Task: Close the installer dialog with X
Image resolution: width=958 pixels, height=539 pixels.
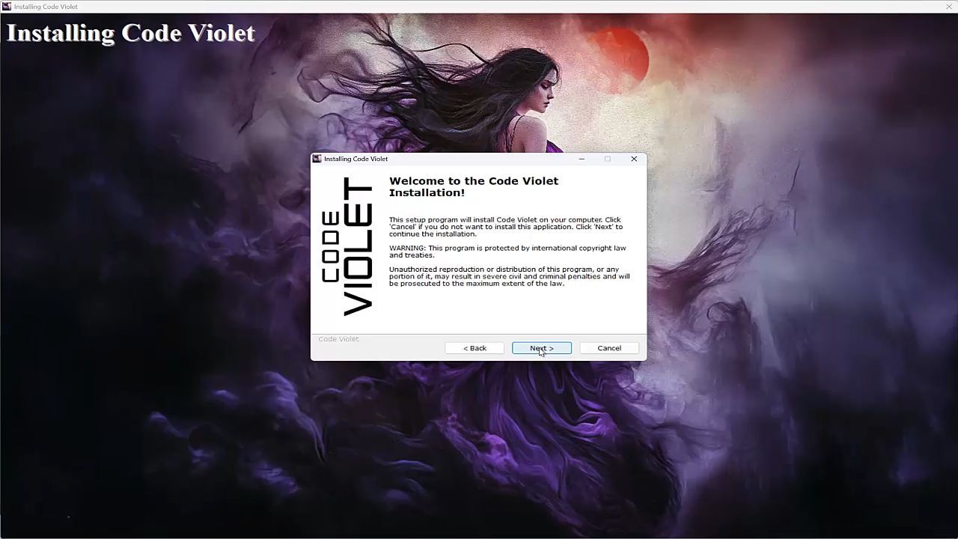Action: click(x=634, y=159)
